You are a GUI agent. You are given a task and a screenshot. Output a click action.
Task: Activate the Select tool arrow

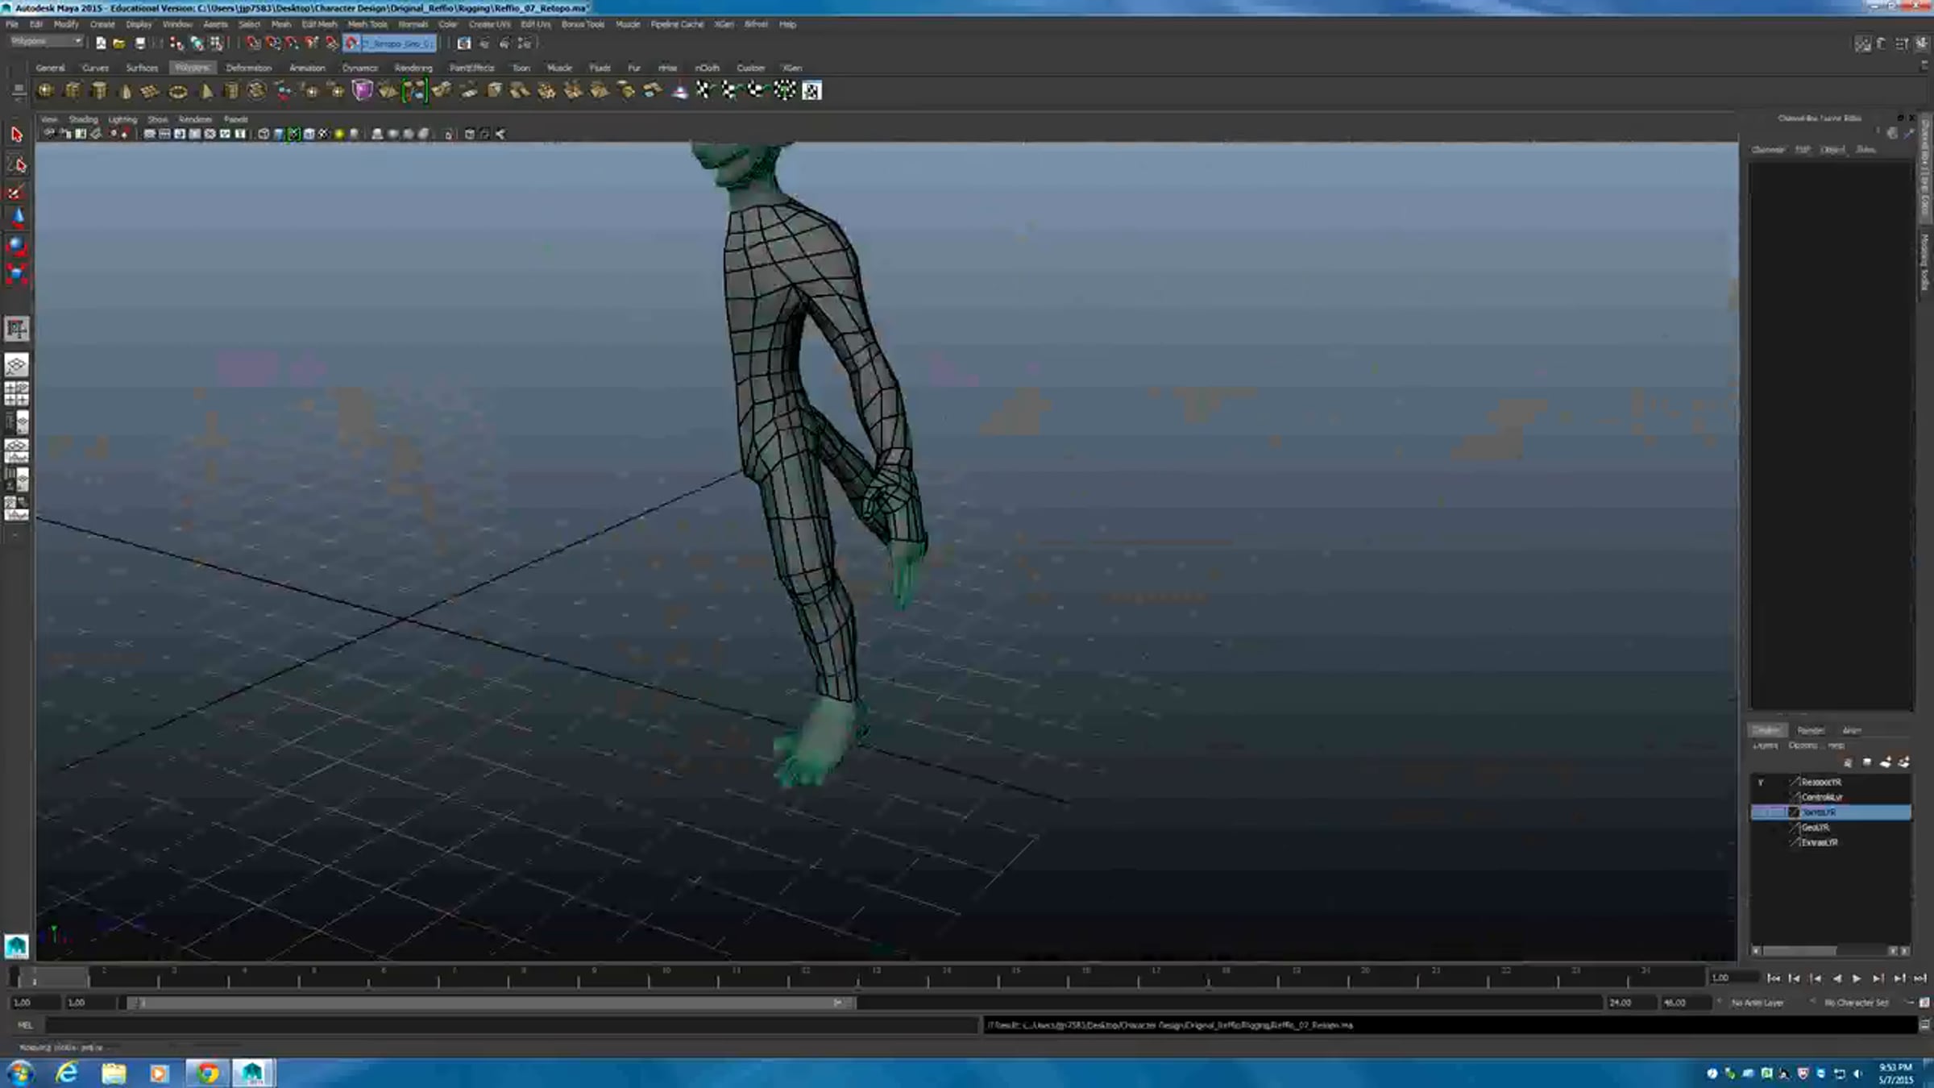point(16,135)
